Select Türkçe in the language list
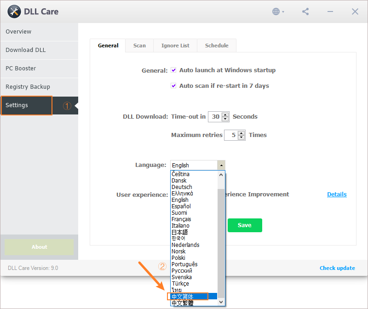Screen dimensions: 368x309 194,284
